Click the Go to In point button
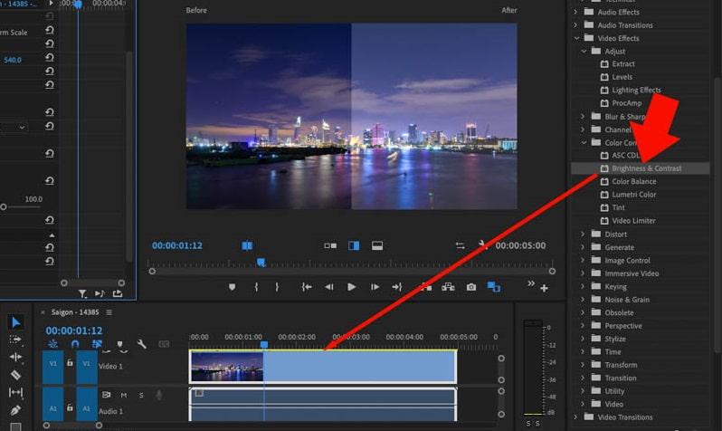This screenshot has width=722, height=431. tap(306, 287)
